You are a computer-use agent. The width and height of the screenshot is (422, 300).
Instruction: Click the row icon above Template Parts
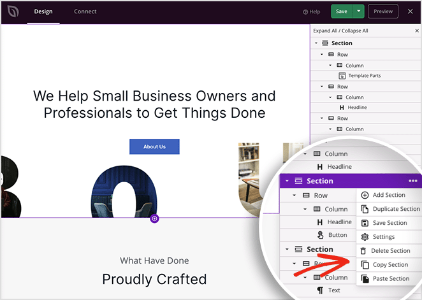click(331, 54)
